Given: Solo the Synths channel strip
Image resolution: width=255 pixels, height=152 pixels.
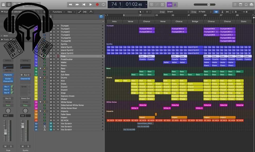Looking at the screenshot, I should click(x=28, y=146).
